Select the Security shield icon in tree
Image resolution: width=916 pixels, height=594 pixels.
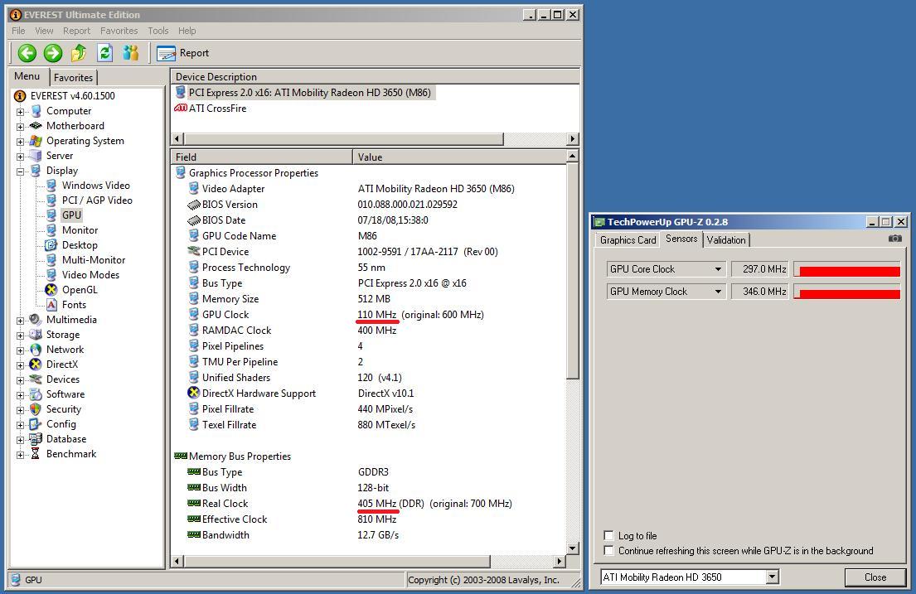[36, 409]
